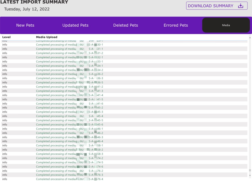The width and height of the screenshot is (252, 181).
Task: Select the highlighted log row ending in 558-2
Action: click(70, 150)
